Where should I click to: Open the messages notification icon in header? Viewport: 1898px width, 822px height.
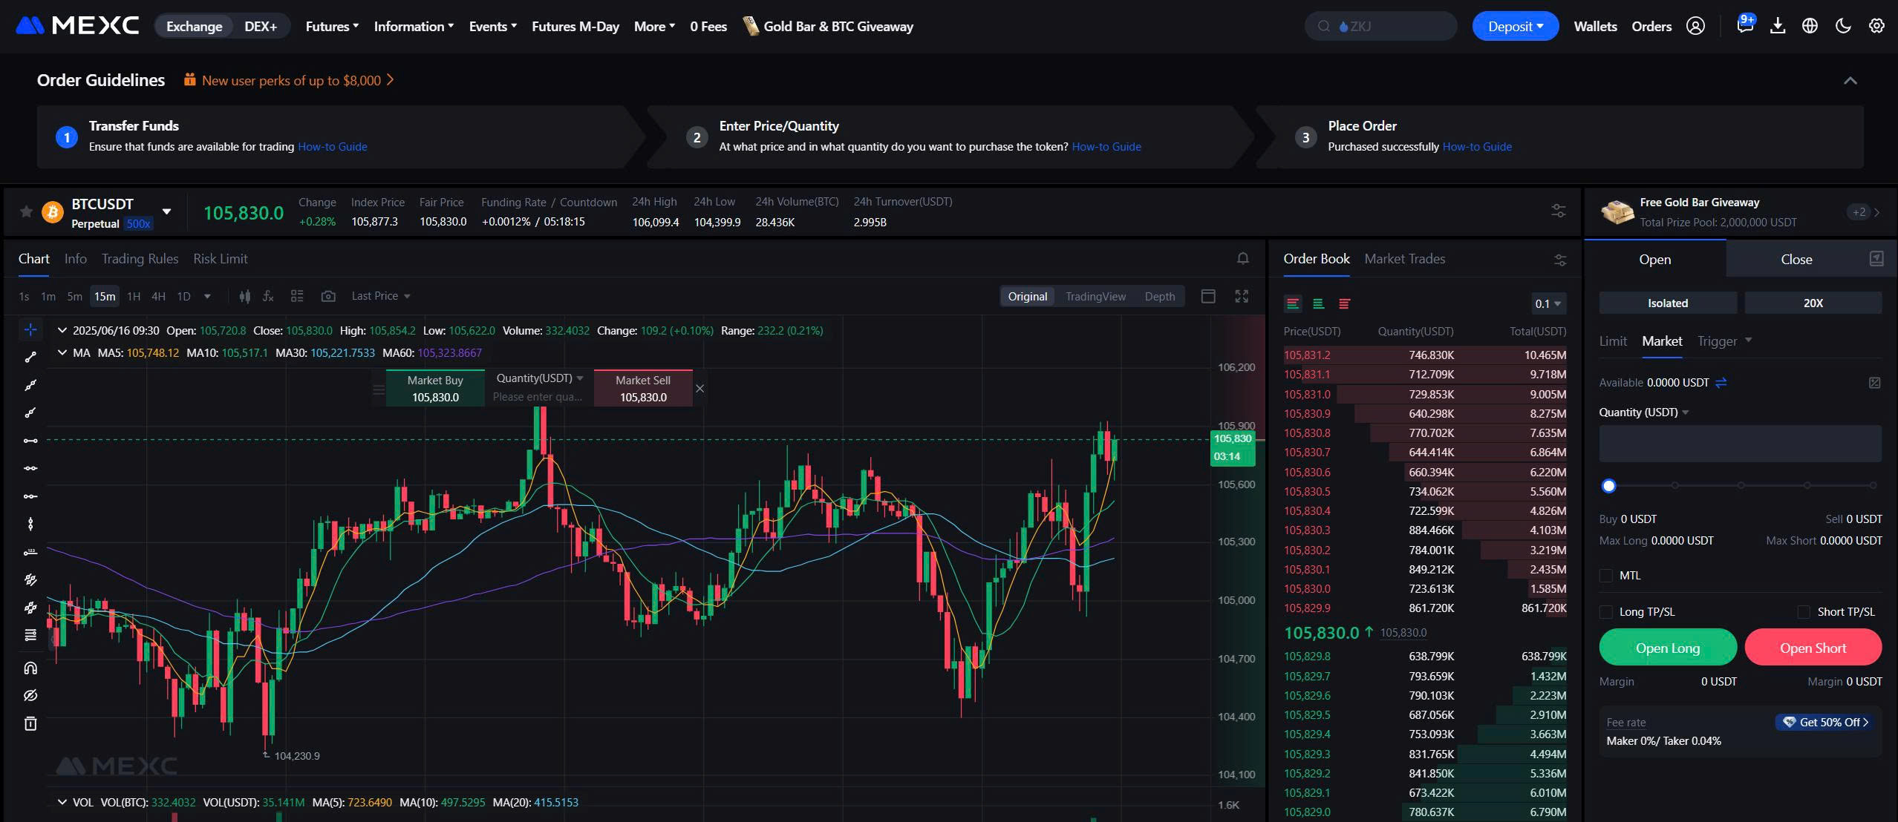tap(1744, 26)
